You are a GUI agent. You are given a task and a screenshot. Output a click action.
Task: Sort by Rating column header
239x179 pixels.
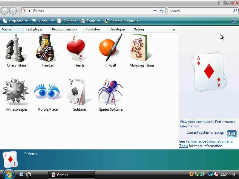point(144,29)
